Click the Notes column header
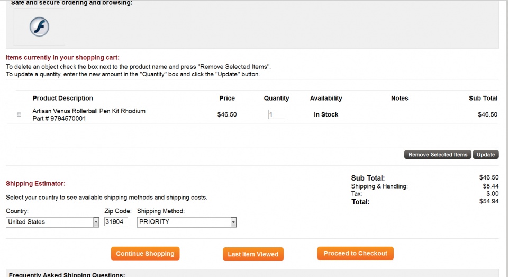Image resolution: width=508 pixels, height=277 pixels. click(400, 98)
